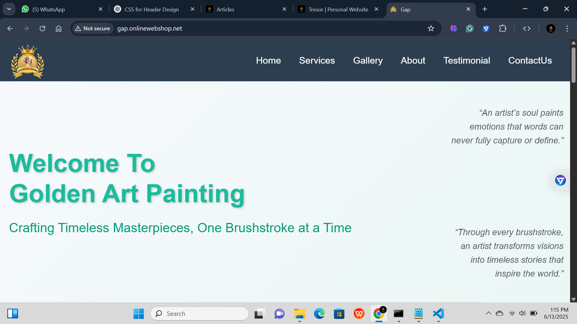The height and width of the screenshot is (324, 577).
Task: Click the Grammarly extension icon
Action: click(470, 28)
